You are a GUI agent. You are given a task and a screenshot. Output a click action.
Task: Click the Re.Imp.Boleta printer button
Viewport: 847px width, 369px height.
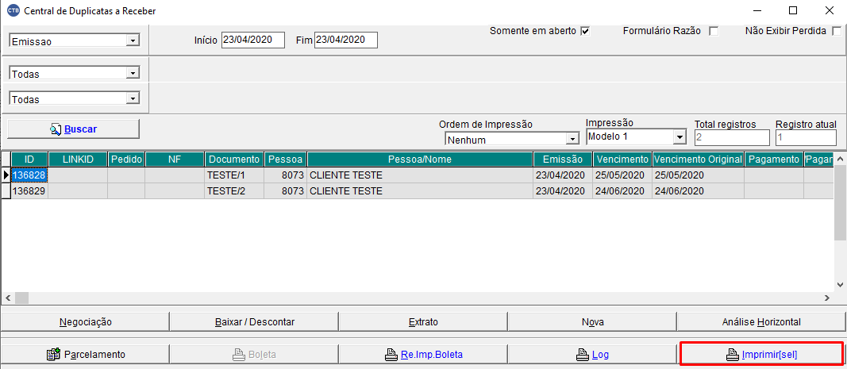pyautogui.click(x=422, y=355)
